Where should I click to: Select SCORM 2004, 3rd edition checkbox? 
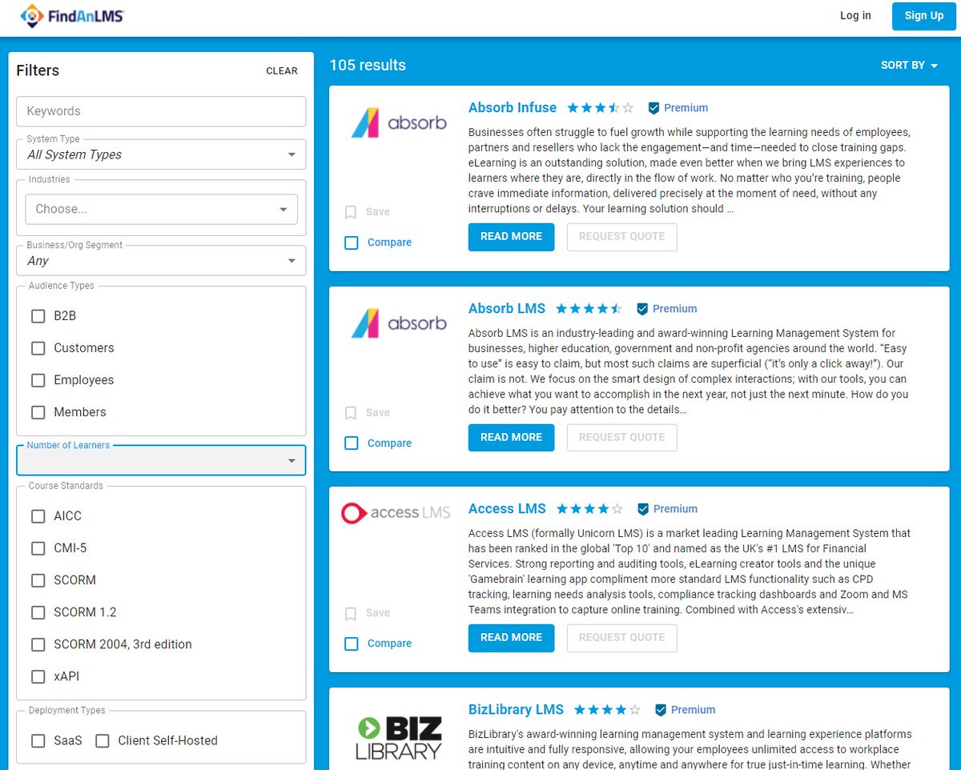38,644
